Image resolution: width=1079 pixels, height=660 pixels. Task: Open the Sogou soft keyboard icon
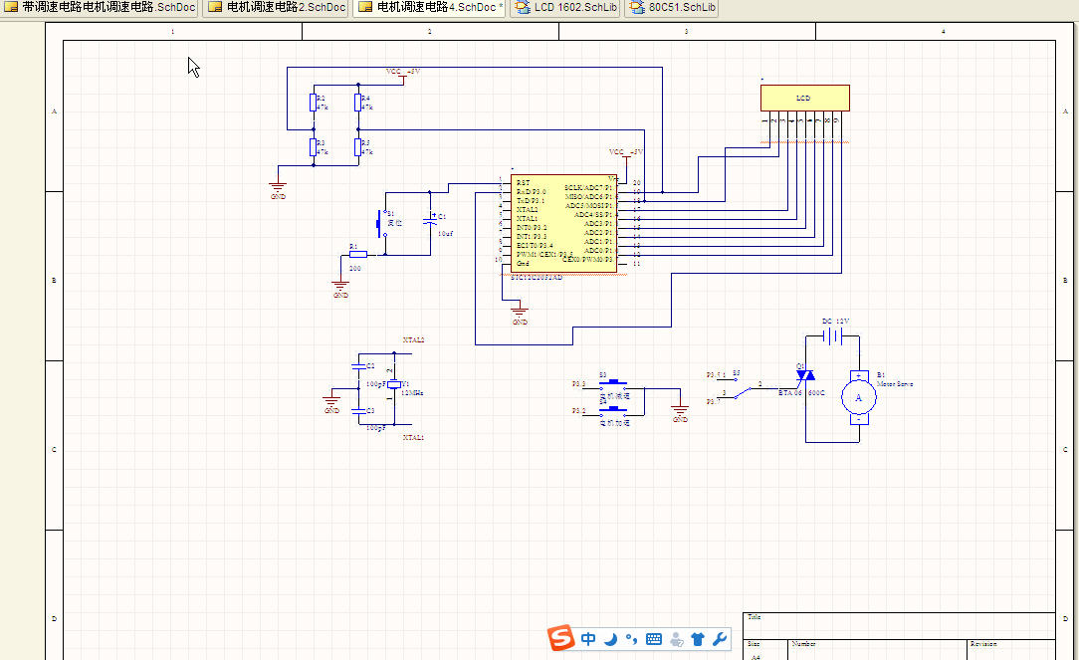654,639
